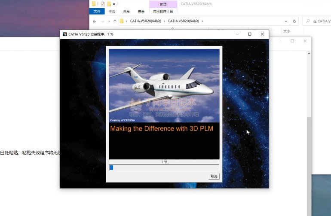The height and width of the screenshot is (216, 331).
Task: Click quick access properties checkmark icon
Action: [x=103, y=4]
